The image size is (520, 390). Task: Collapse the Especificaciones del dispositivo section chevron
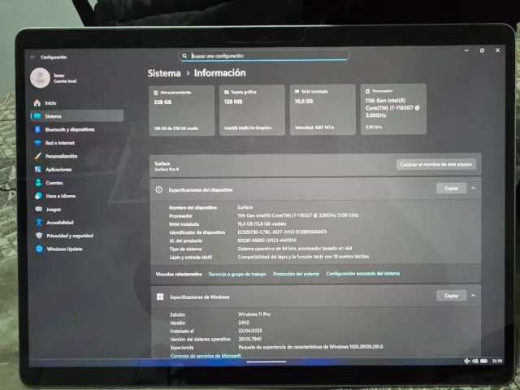point(473,188)
